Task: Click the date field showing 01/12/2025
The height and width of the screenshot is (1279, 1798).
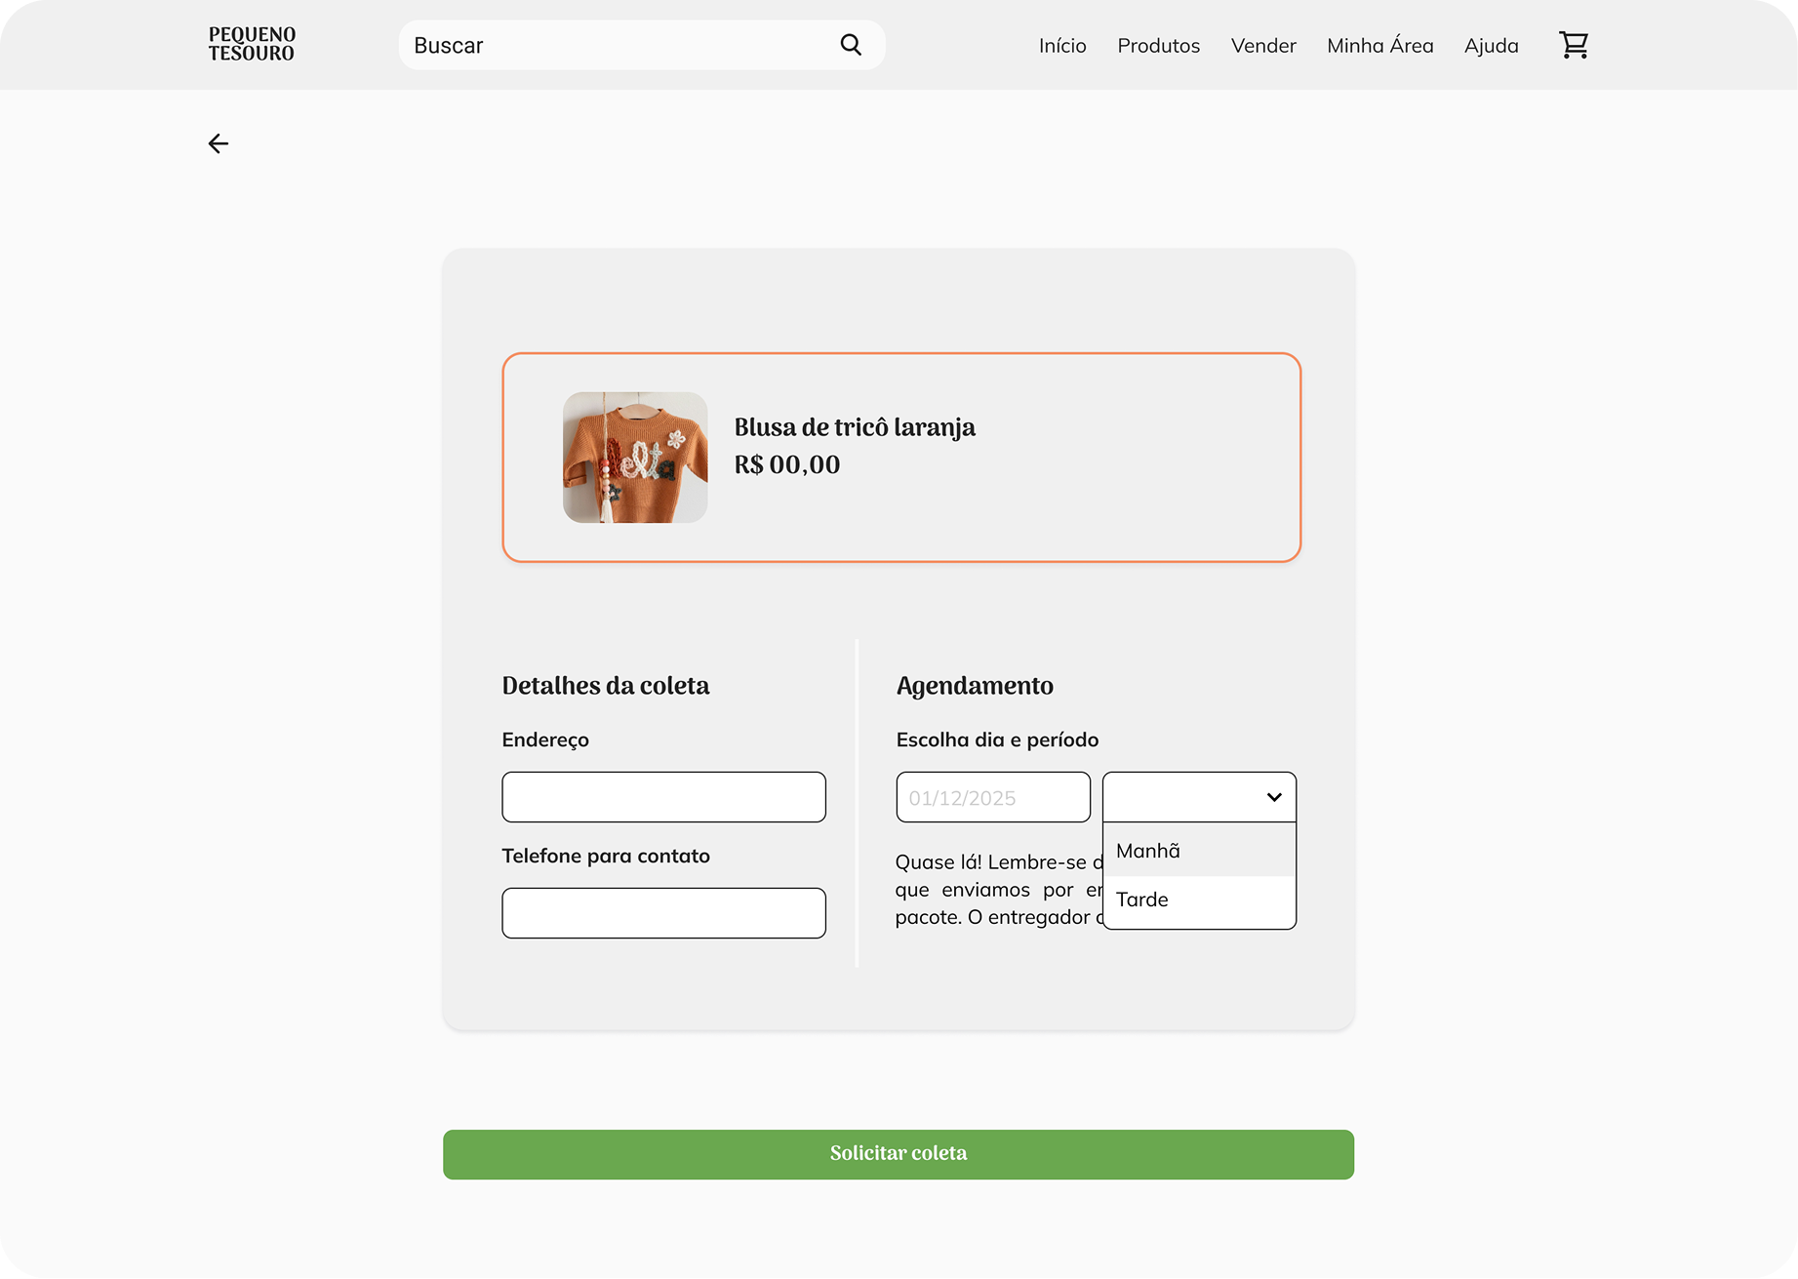Action: (x=992, y=797)
